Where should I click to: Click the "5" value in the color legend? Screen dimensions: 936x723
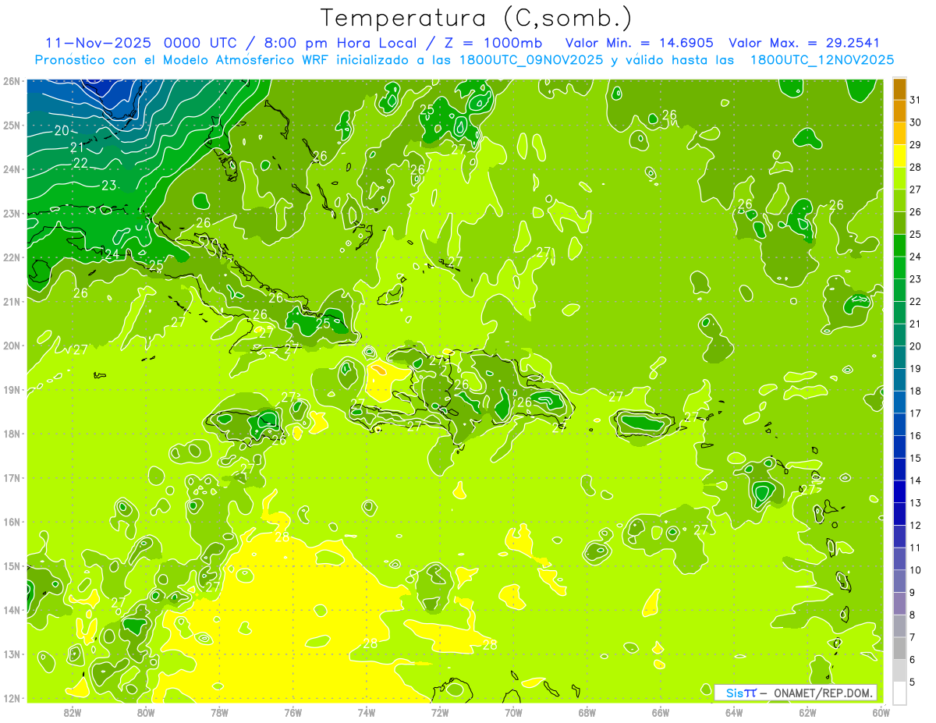pyautogui.click(x=913, y=682)
